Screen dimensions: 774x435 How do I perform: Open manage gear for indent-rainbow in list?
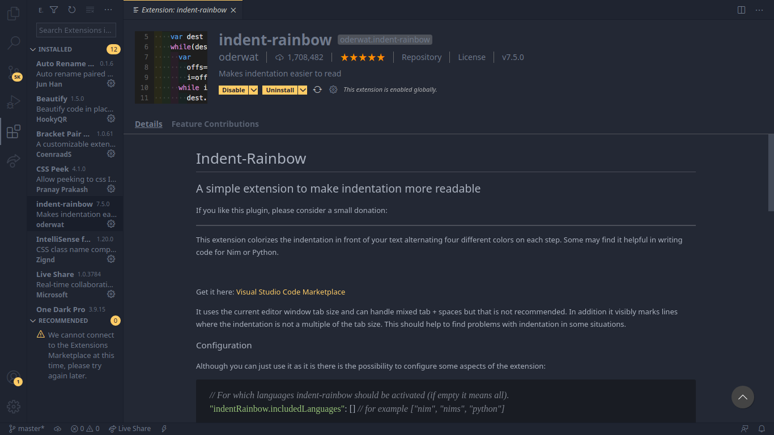click(x=111, y=224)
